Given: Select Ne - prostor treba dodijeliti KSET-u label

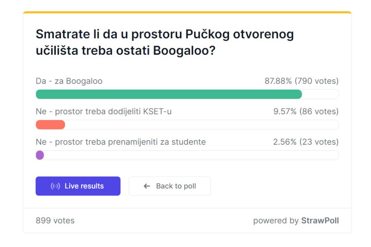Looking at the screenshot, I should (103, 111).
